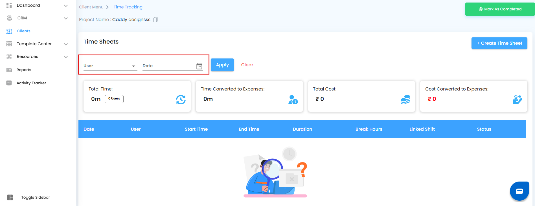Screen dimensions: 535x206
Task: Open Reports in the sidebar
Action: point(24,70)
